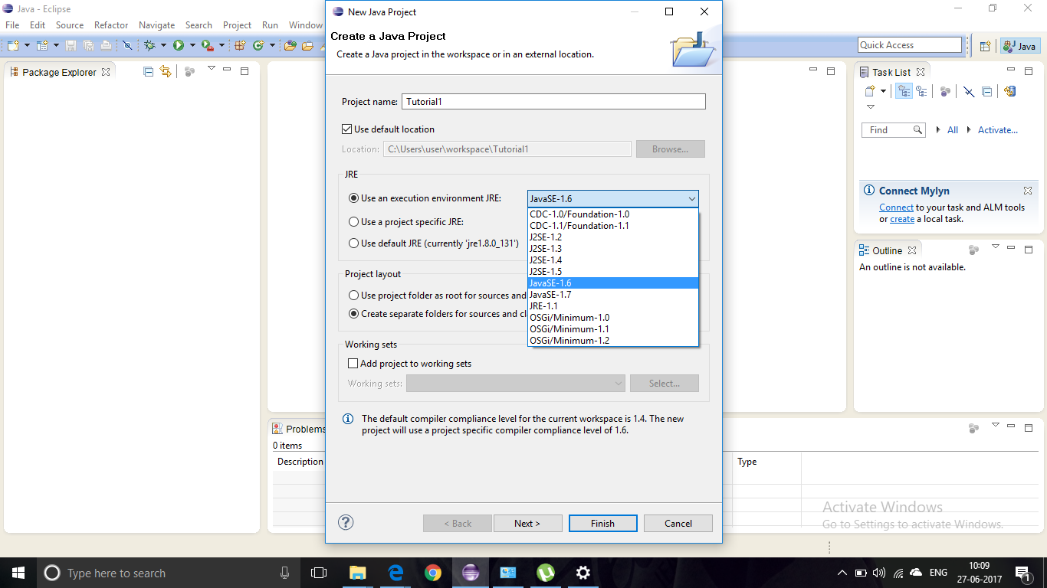The width and height of the screenshot is (1047, 588).
Task: Click the Finish button
Action: [602, 524]
